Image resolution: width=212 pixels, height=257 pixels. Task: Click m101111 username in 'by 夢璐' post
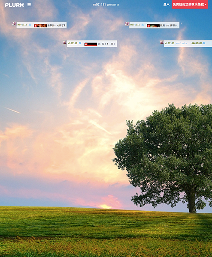(x=135, y=24)
